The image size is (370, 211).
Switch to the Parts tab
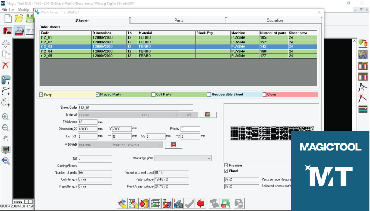[x=178, y=20]
